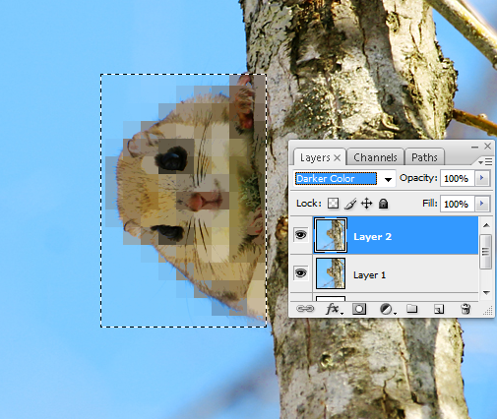The image size is (497, 419).
Task: Create new fill or adjustment layer
Action: pyautogui.click(x=388, y=309)
